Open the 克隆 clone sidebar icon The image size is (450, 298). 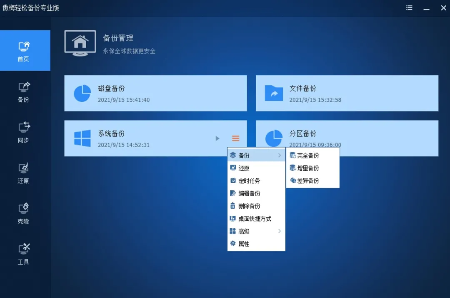click(24, 208)
